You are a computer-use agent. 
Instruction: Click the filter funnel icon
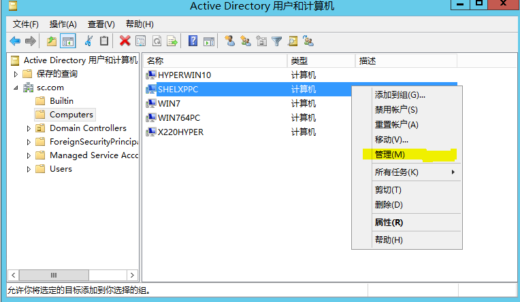pyautogui.click(x=276, y=41)
